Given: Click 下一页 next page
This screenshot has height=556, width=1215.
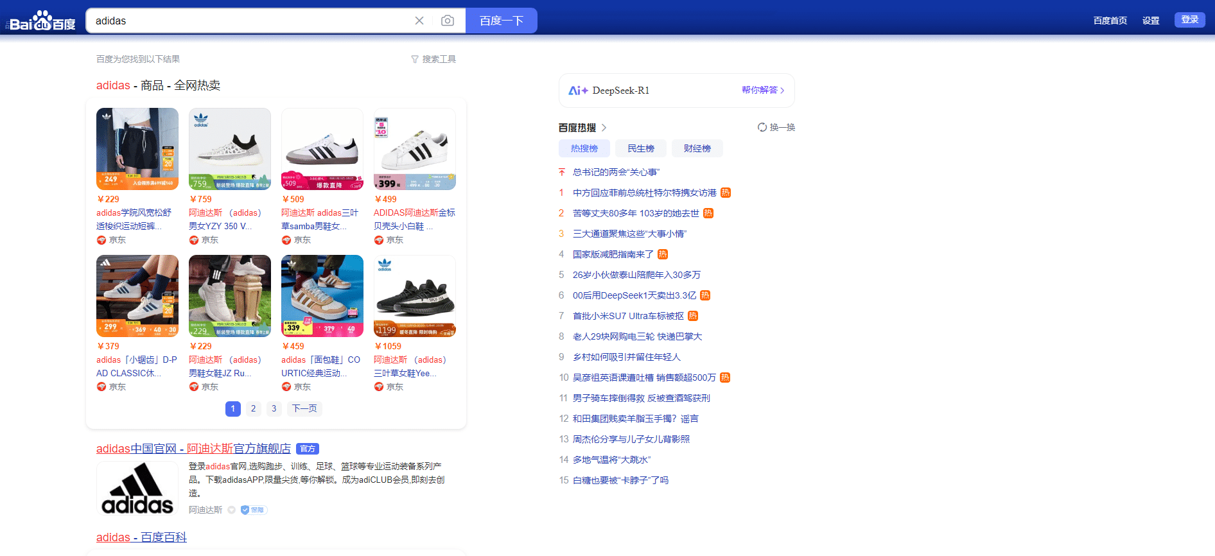Looking at the screenshot, I should point(304,408).
